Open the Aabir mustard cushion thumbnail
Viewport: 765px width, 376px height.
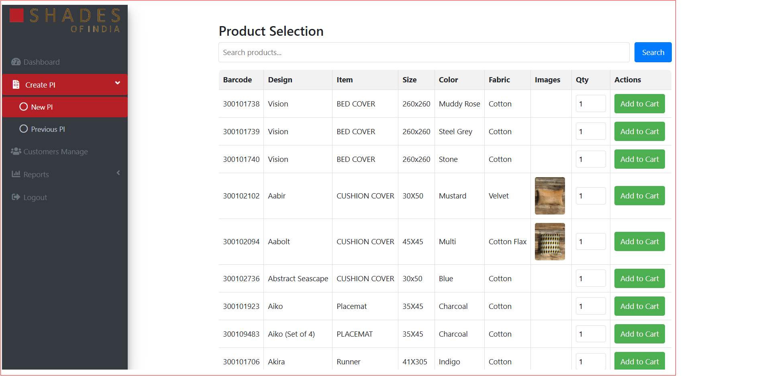pos(550,196)
